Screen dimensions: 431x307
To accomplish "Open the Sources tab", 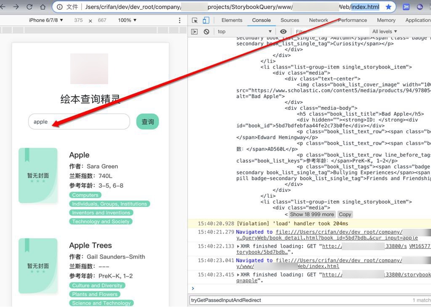I will (x=290, y=20).
